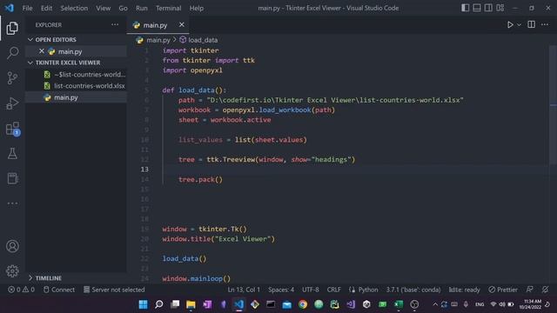557x313 pixels.
Task: Open the run options dropdown arrow
Action: pyautogui.click(x=519, y=25)
